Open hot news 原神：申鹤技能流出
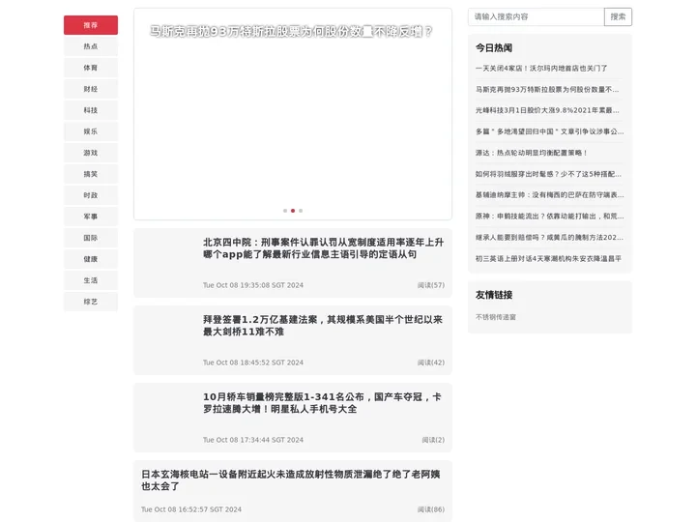This screenshot has width=696, height=522. [x=549, y=217]
